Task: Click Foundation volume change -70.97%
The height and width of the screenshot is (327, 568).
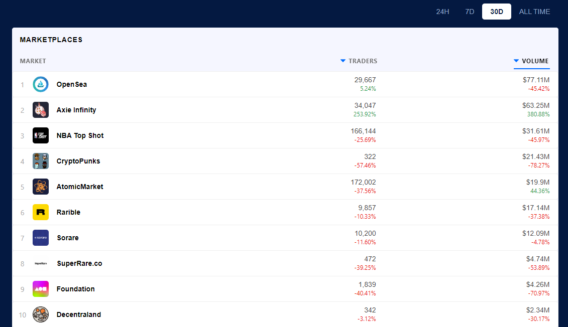Action: (x=539, y=293)
